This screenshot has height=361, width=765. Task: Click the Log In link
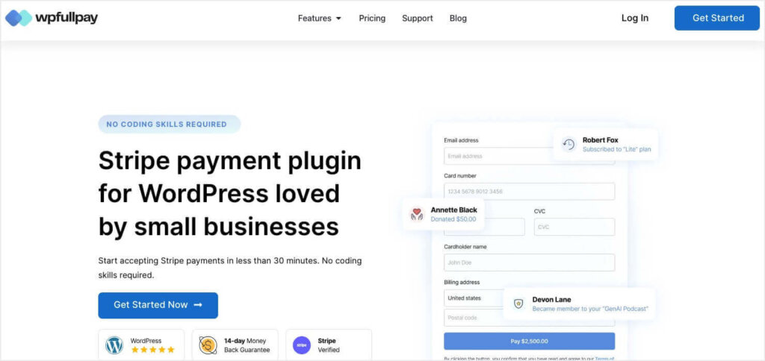pyautogui.click(x=635, y=18)
